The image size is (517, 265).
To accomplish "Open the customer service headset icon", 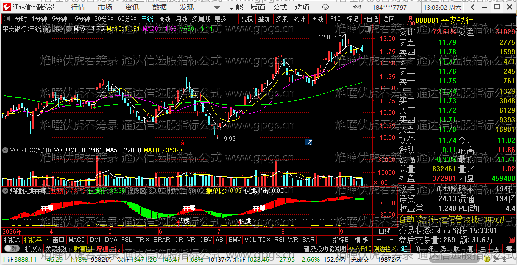I will pyautogui.click(x=325, y=7).
